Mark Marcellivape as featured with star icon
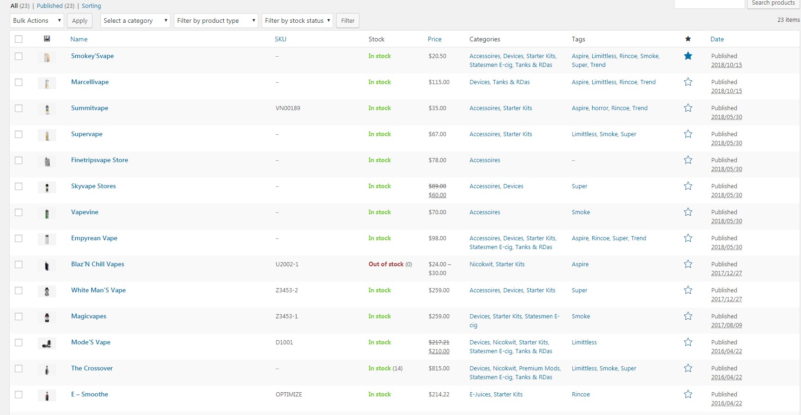 [x=688, y=82]
